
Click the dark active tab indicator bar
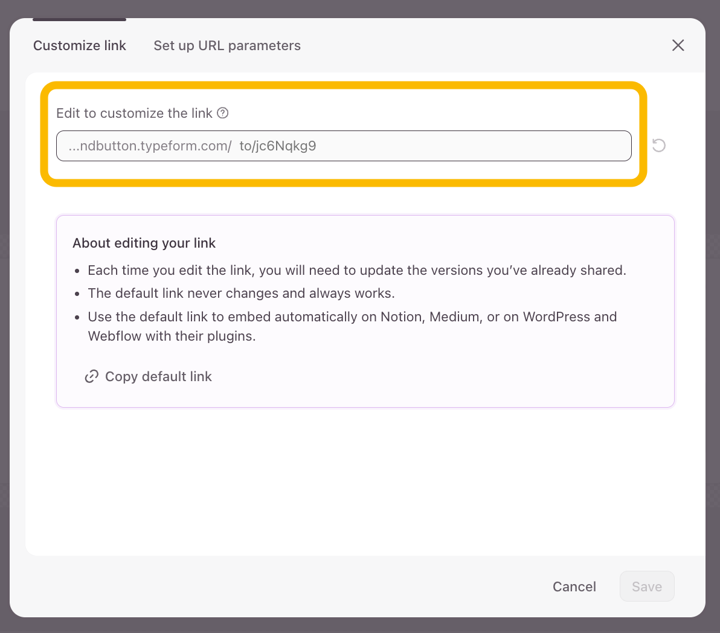[x=79, y=19]
